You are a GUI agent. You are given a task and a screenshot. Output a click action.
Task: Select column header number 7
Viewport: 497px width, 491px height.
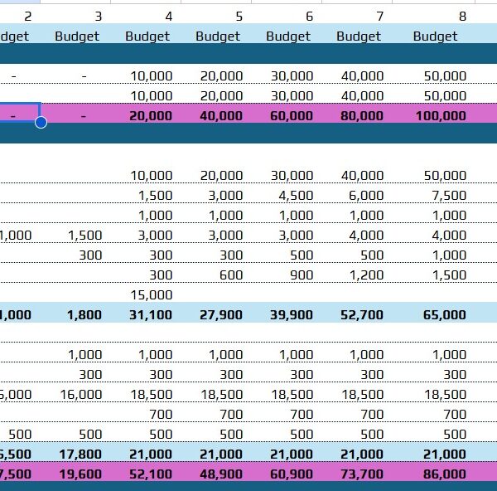pyautogui.click(x=380, y=17)
